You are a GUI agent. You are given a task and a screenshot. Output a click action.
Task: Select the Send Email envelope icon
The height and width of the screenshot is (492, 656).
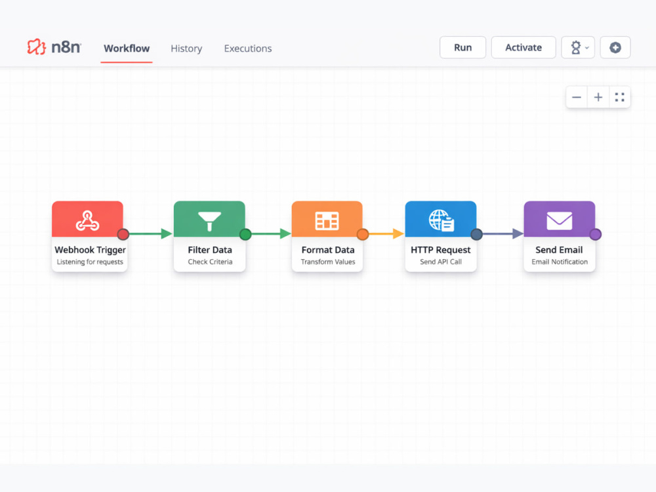pyautogui.click(x=560, y=220)
